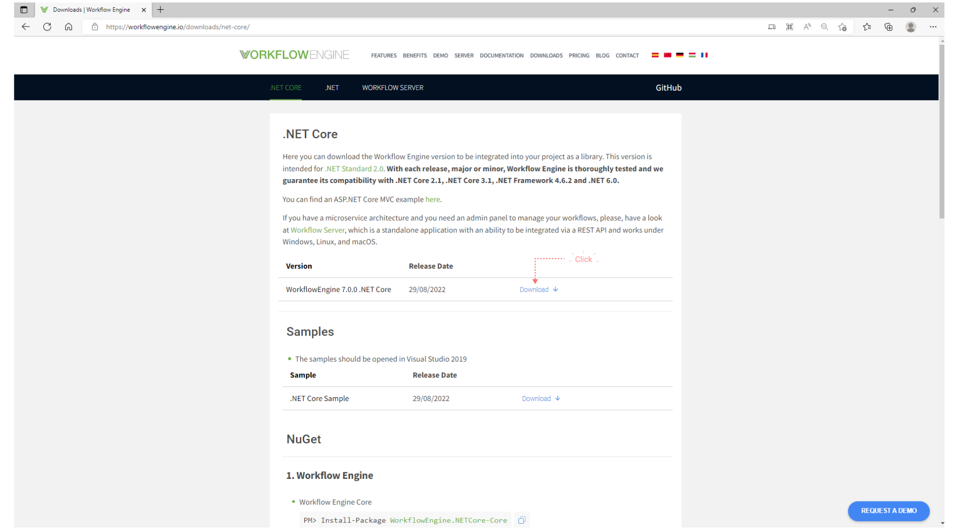Image resolution: width=959 pixels, height=530 pixels.
Task: Add this page to favorites star icon
Action: click(842, 27)
